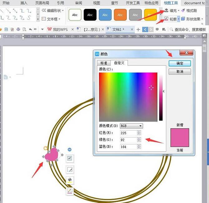
Task: Click the Print icon in quick toolbar
Action: (x=18, y=29)
